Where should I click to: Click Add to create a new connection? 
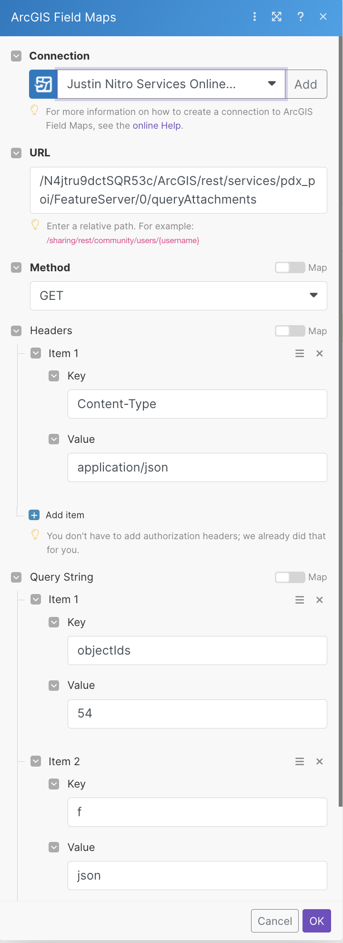tap(306, 84)
